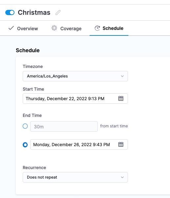Expand the Does not repeat recurrence dropdown
This screenshot has height=198, width=170.
click(x=75, y=177)
